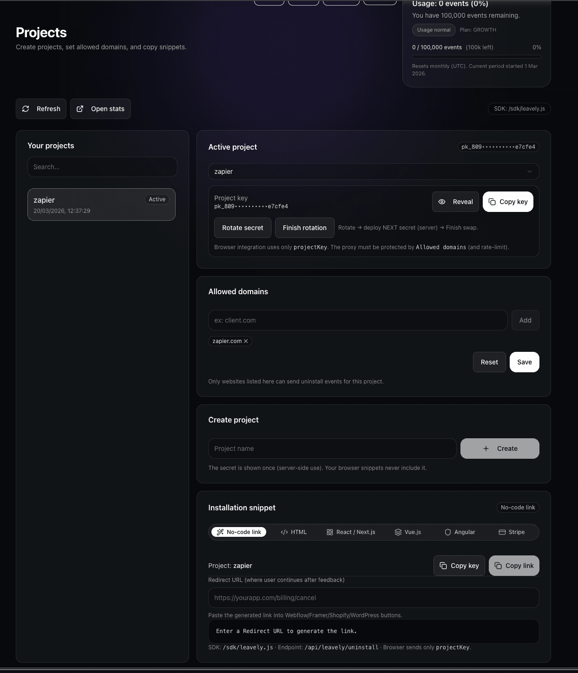Select the Vue.js snippet icon
This screenshot has height=673, width=578.
coord(399,532)
